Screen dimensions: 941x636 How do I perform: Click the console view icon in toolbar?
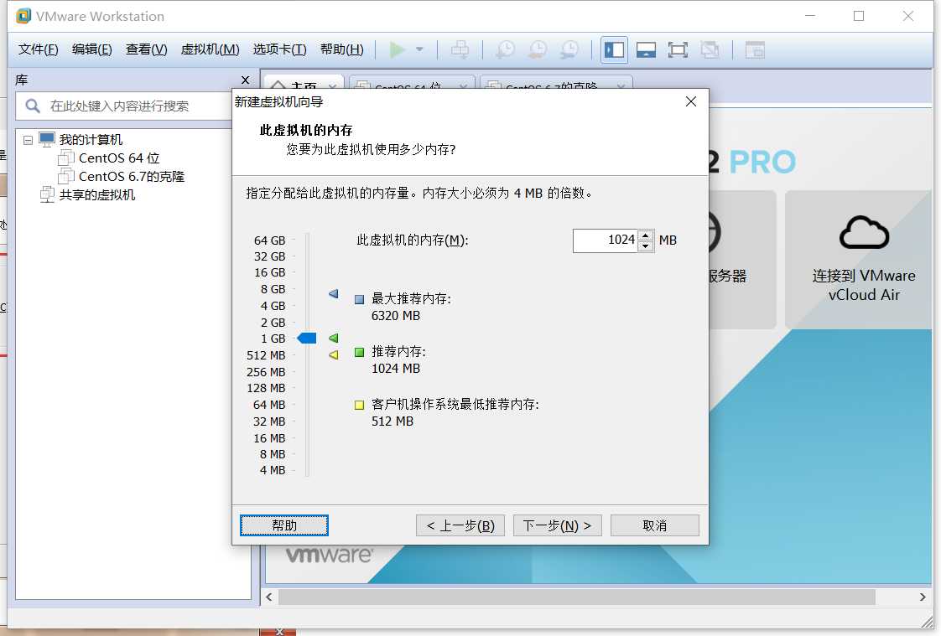tap(754, 49)
